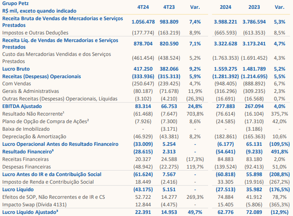The width and height of the screenshot is (293, 216).
Task: Click value 1.056.478 in 4T24
Action: 143,22
